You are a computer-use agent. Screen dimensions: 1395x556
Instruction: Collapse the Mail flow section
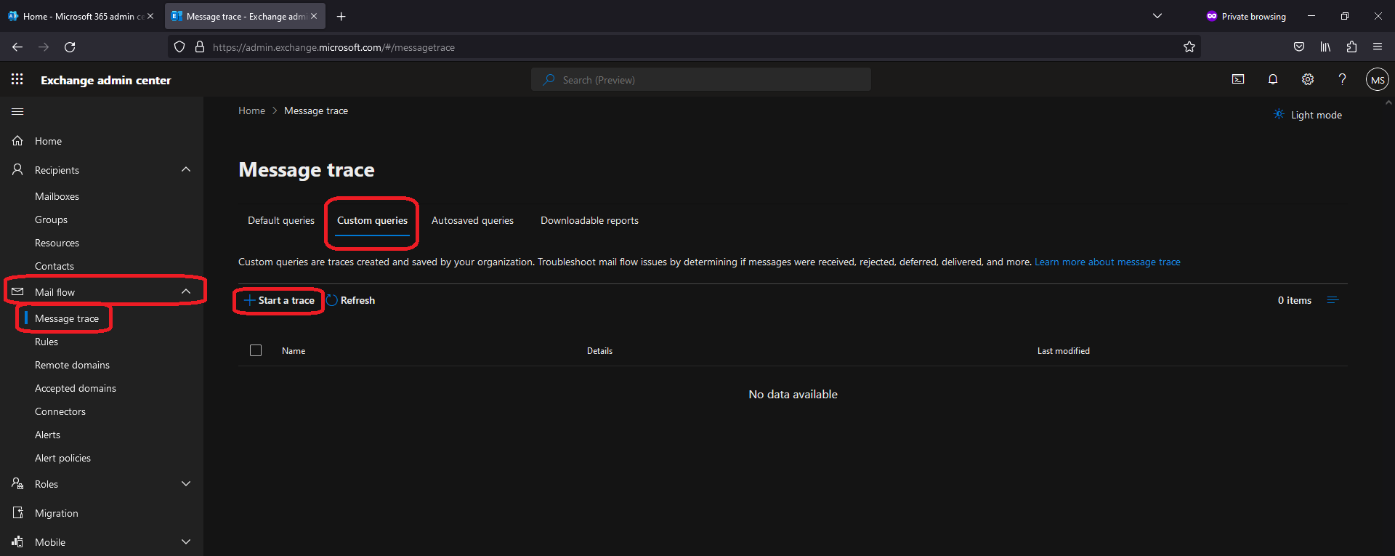point(186,291)
